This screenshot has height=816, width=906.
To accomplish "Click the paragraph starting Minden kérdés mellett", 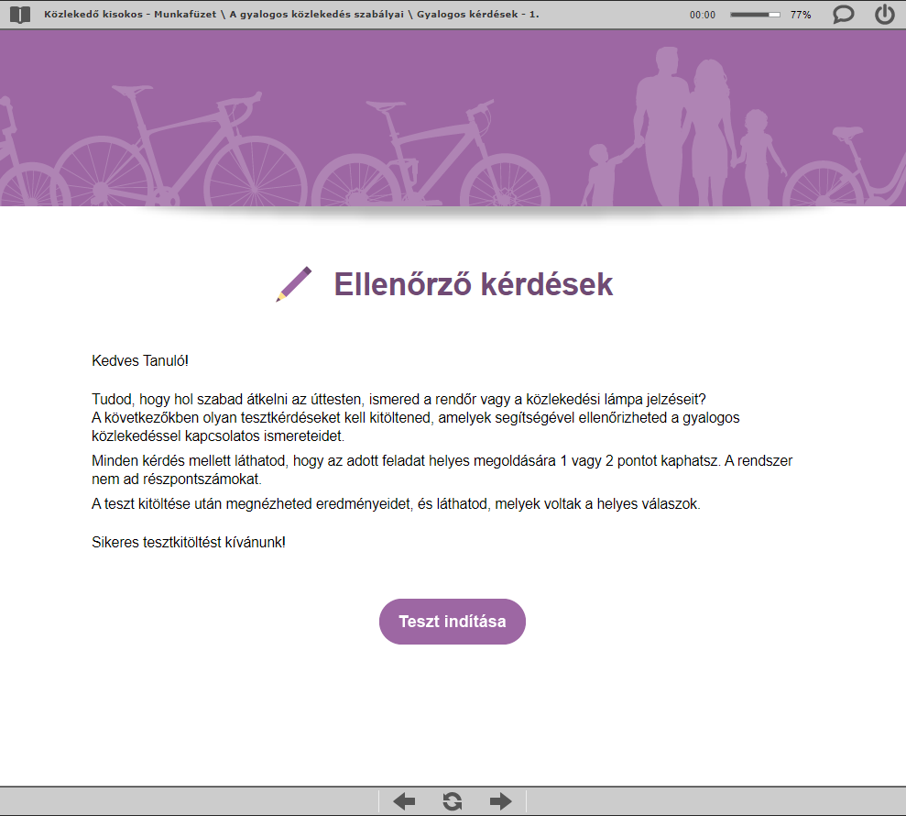I will coord(442,469).
